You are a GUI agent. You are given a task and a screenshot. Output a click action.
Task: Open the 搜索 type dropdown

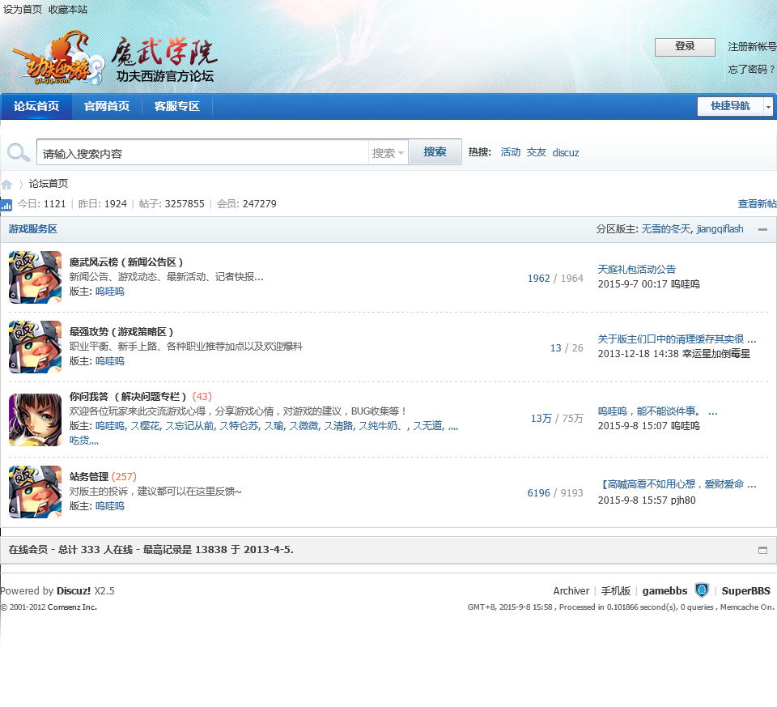tap(388, 153)
